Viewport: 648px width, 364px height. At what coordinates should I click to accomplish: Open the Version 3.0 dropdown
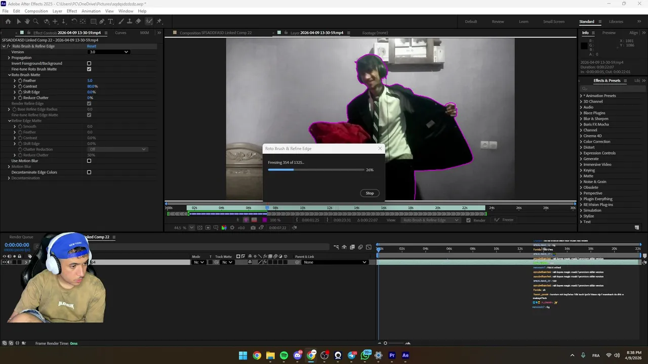coord(108,52)
